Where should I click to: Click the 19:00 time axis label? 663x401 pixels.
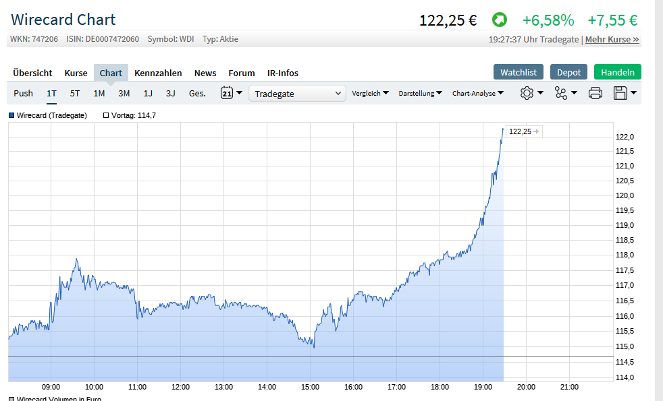[483, 387]
